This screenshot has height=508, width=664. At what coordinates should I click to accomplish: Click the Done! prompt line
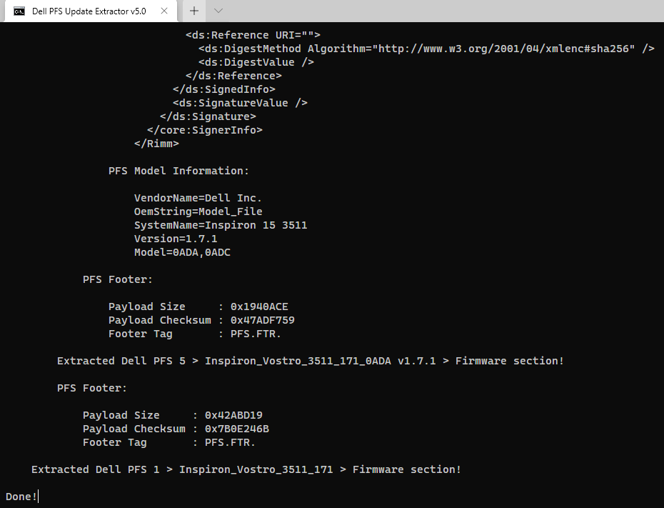pyautogui.click(x=21, y=497)
